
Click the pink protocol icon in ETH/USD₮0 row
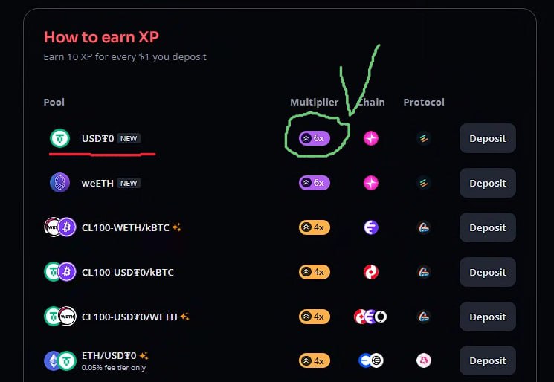click(424, 360)
